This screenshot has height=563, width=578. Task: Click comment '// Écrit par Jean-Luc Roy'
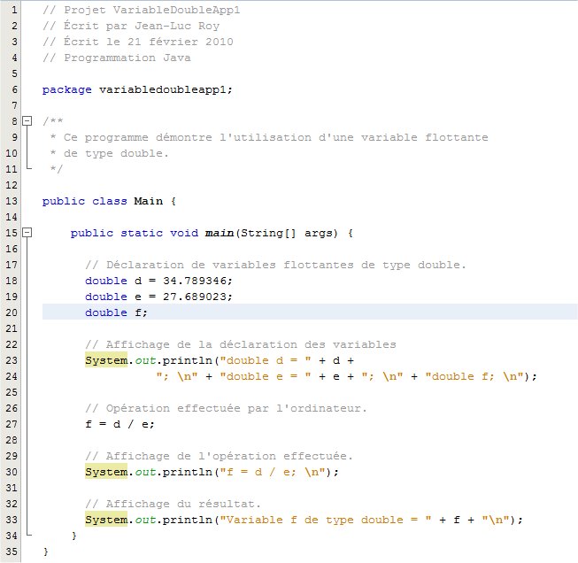pyautogui.click(x=131, y=26)
